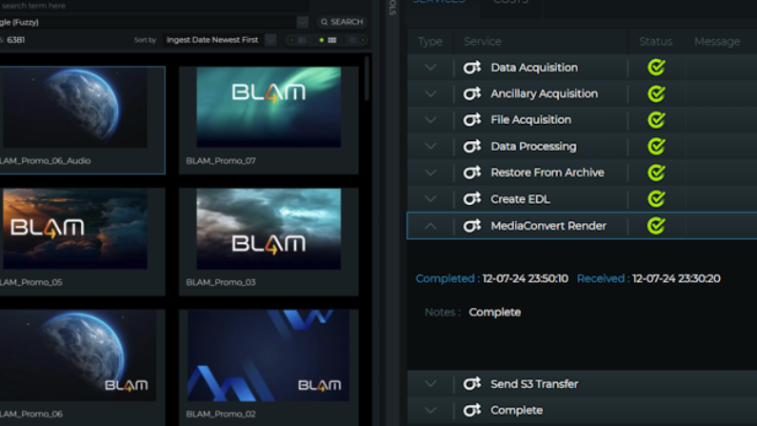
Task: Click Data Processing green status checkmark
Action: pos(656,147)
